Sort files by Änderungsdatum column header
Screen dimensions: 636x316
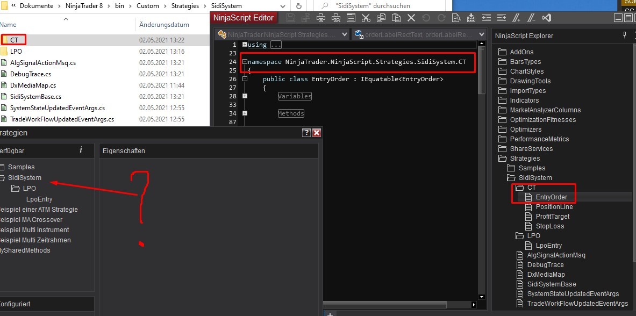pos(164,24)
